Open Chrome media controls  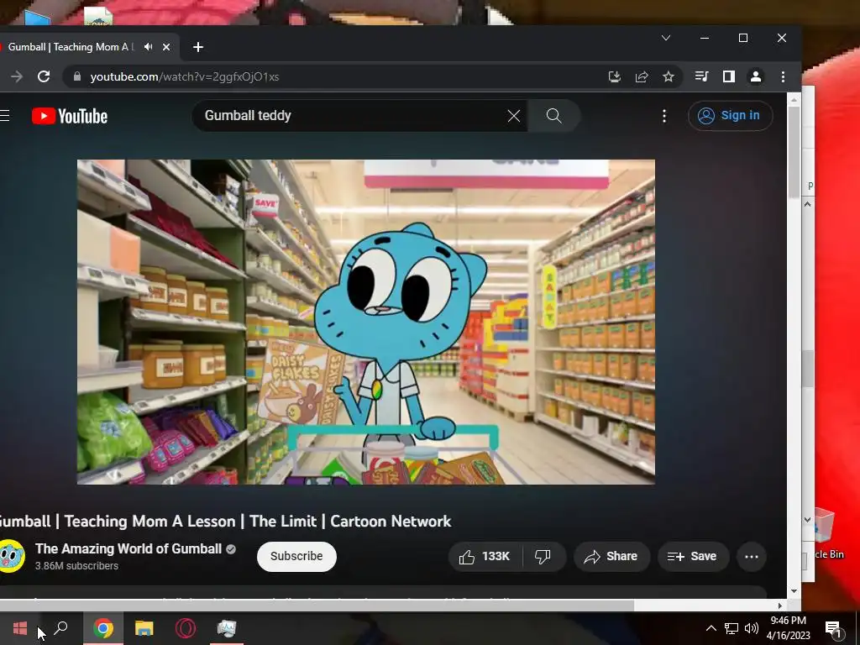coord(701,76)
